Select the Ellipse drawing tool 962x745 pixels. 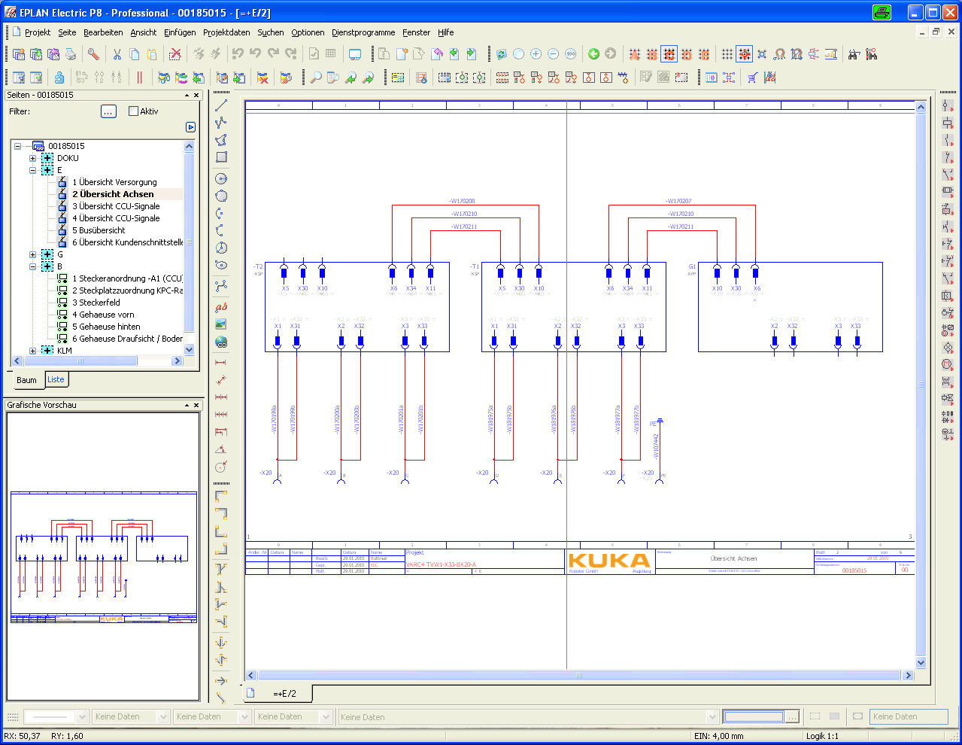point(221,265)
